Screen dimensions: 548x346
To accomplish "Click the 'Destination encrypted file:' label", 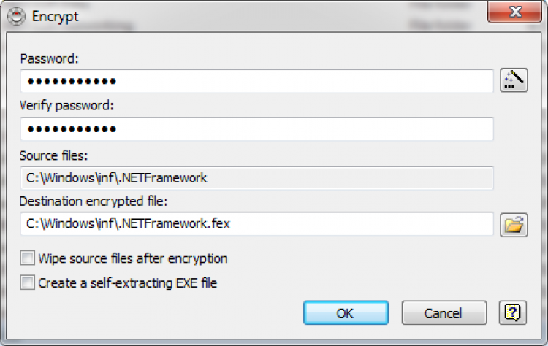I will 94,201.
